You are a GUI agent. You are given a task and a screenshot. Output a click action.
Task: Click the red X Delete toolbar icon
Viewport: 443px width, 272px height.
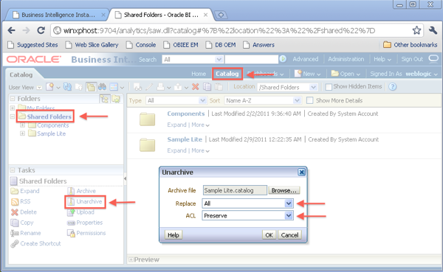coord(195,87)
